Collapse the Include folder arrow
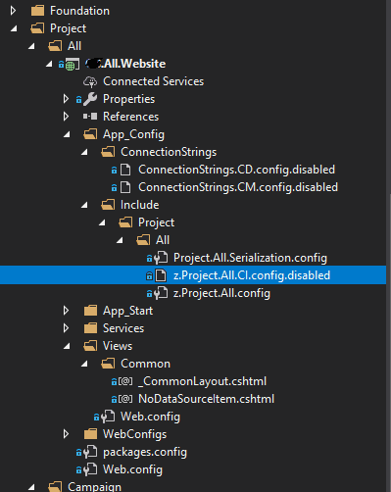The width and height of the screenshot is (391, 492). click(84, 205)
